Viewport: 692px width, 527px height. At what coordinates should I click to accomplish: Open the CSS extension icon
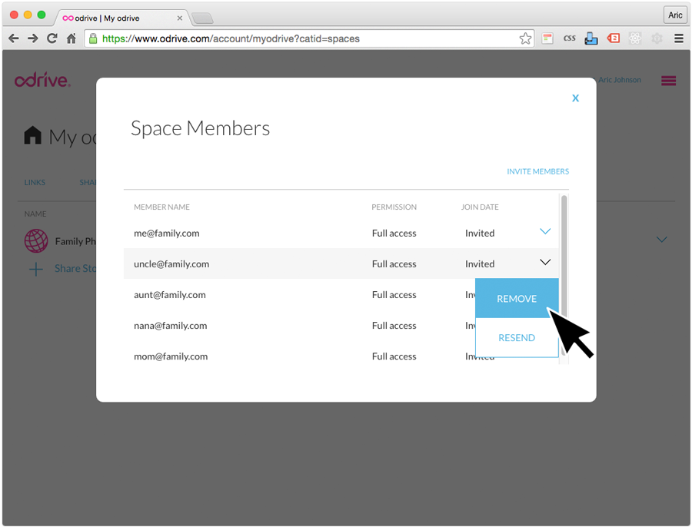pyautogui.click(x=569, y=38)
